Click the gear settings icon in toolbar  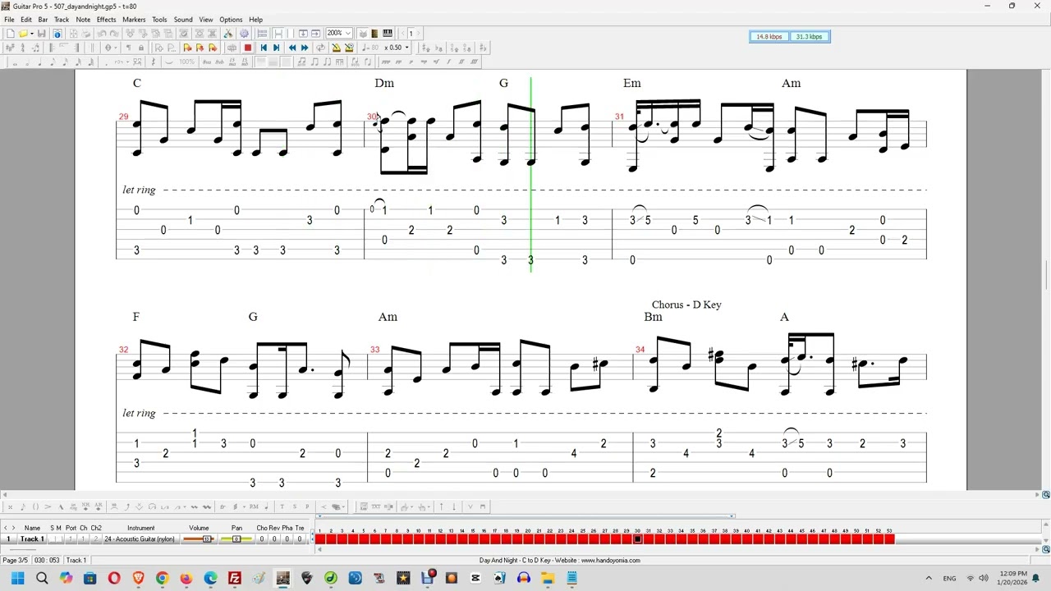tap(244, 34)
